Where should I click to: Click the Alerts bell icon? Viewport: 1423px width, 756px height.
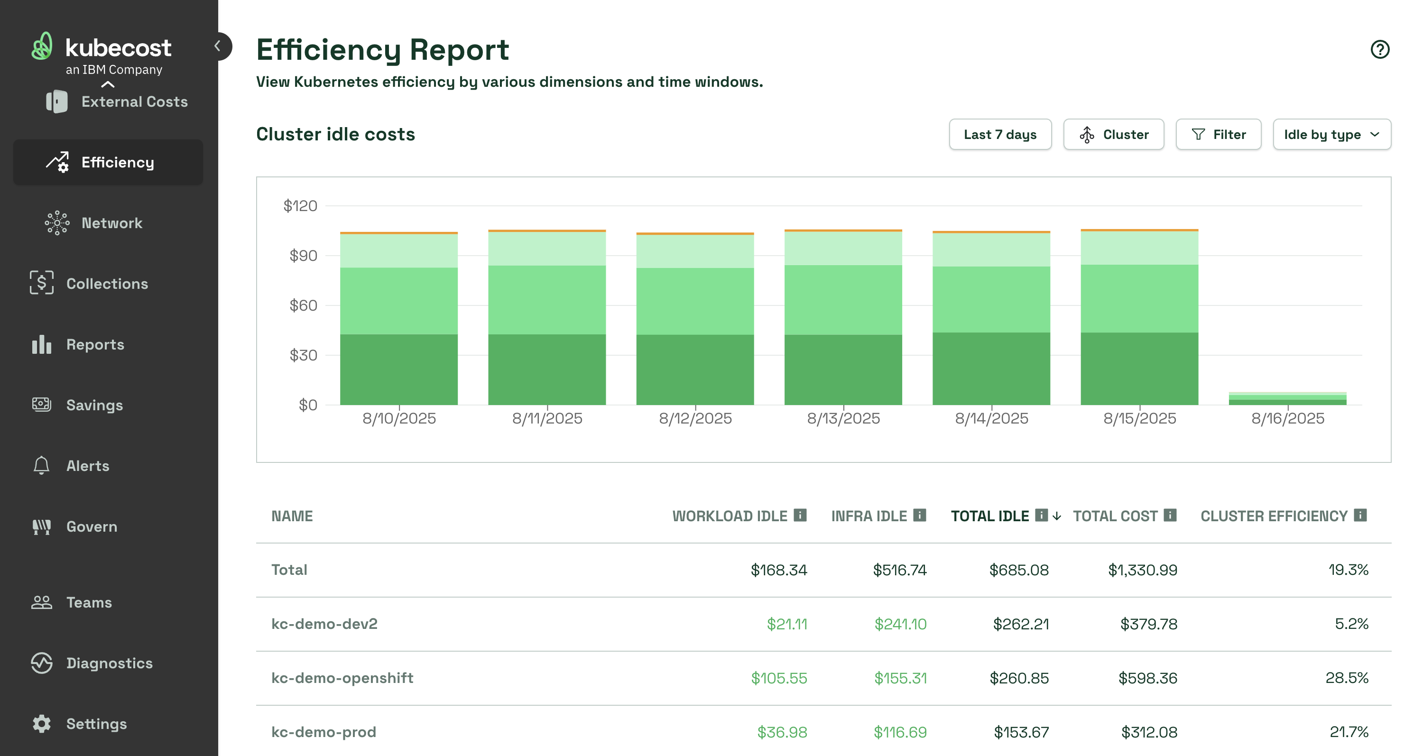(x=41, y=466)
